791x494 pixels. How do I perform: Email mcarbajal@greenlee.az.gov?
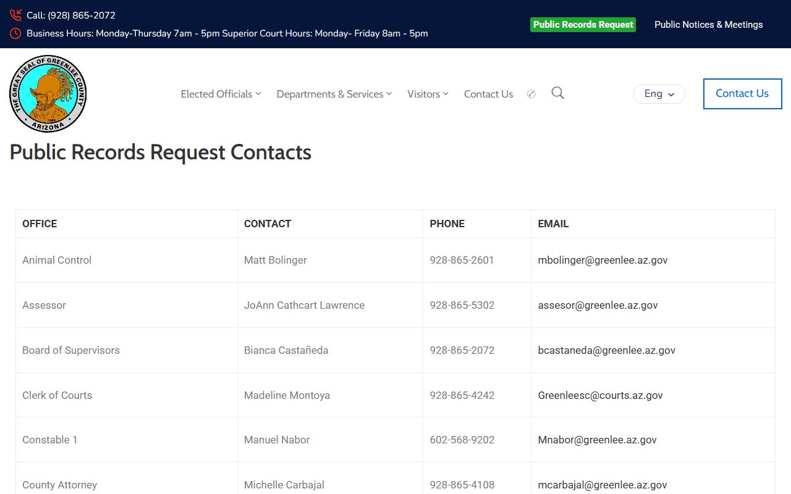coord(603,485)
